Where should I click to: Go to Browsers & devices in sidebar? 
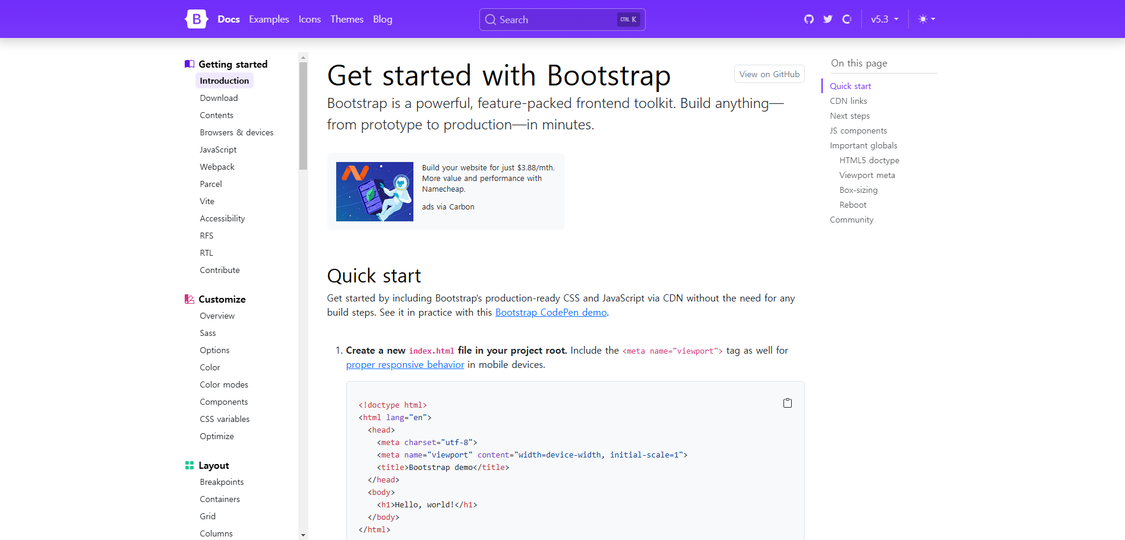click(x=236, y=132)
